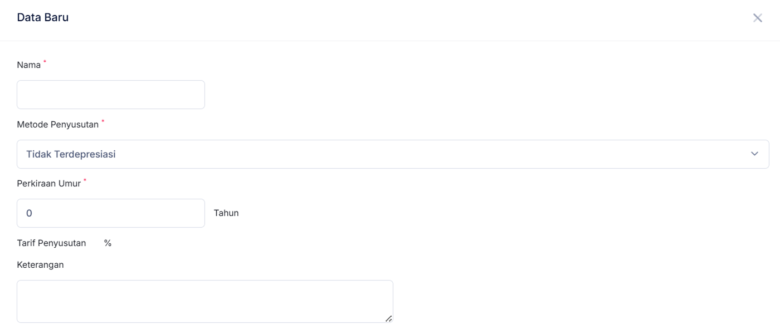
Task: Click the Perkiraan Umur label
Action: point(49,183)
